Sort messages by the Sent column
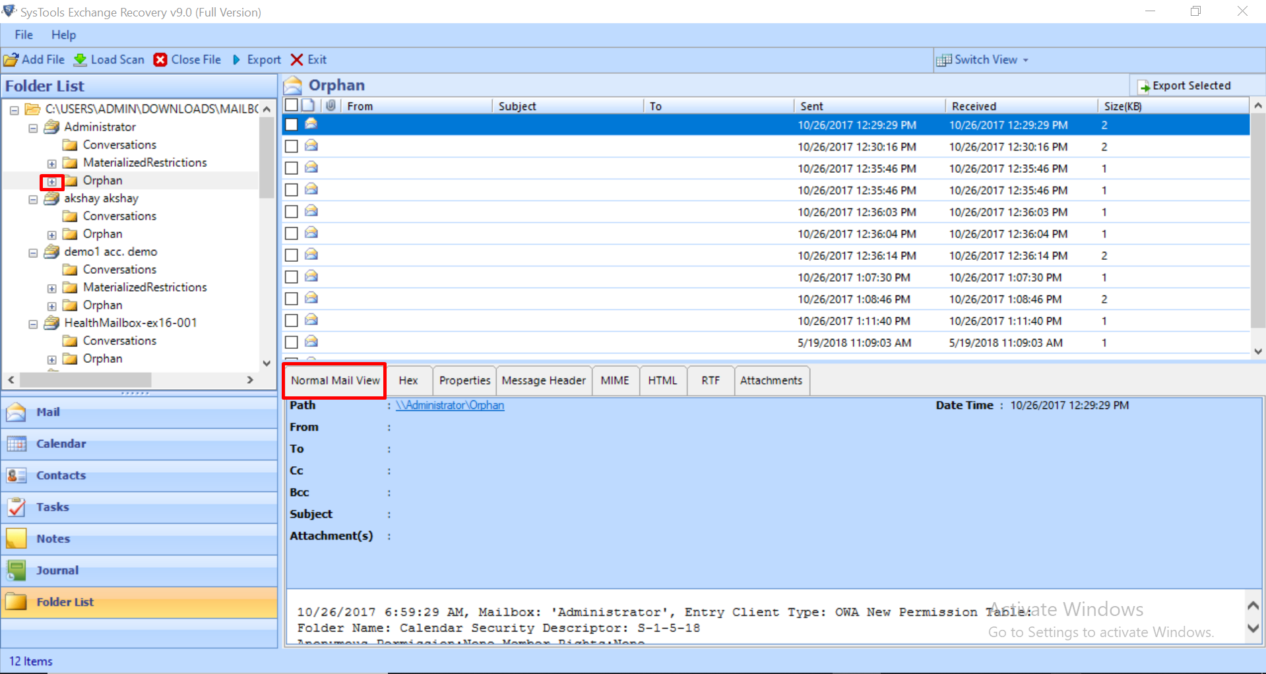The width and height of the screenshot is (1266, 674). click(x=870, y=106)
